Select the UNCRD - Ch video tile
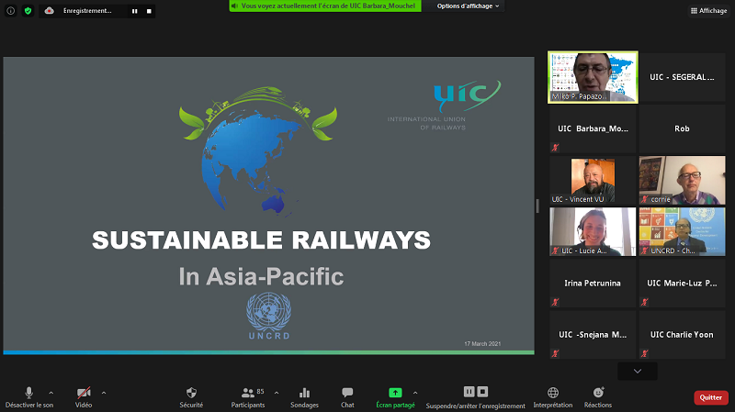The height and width of the screenshot is (412, 735). 682,232
